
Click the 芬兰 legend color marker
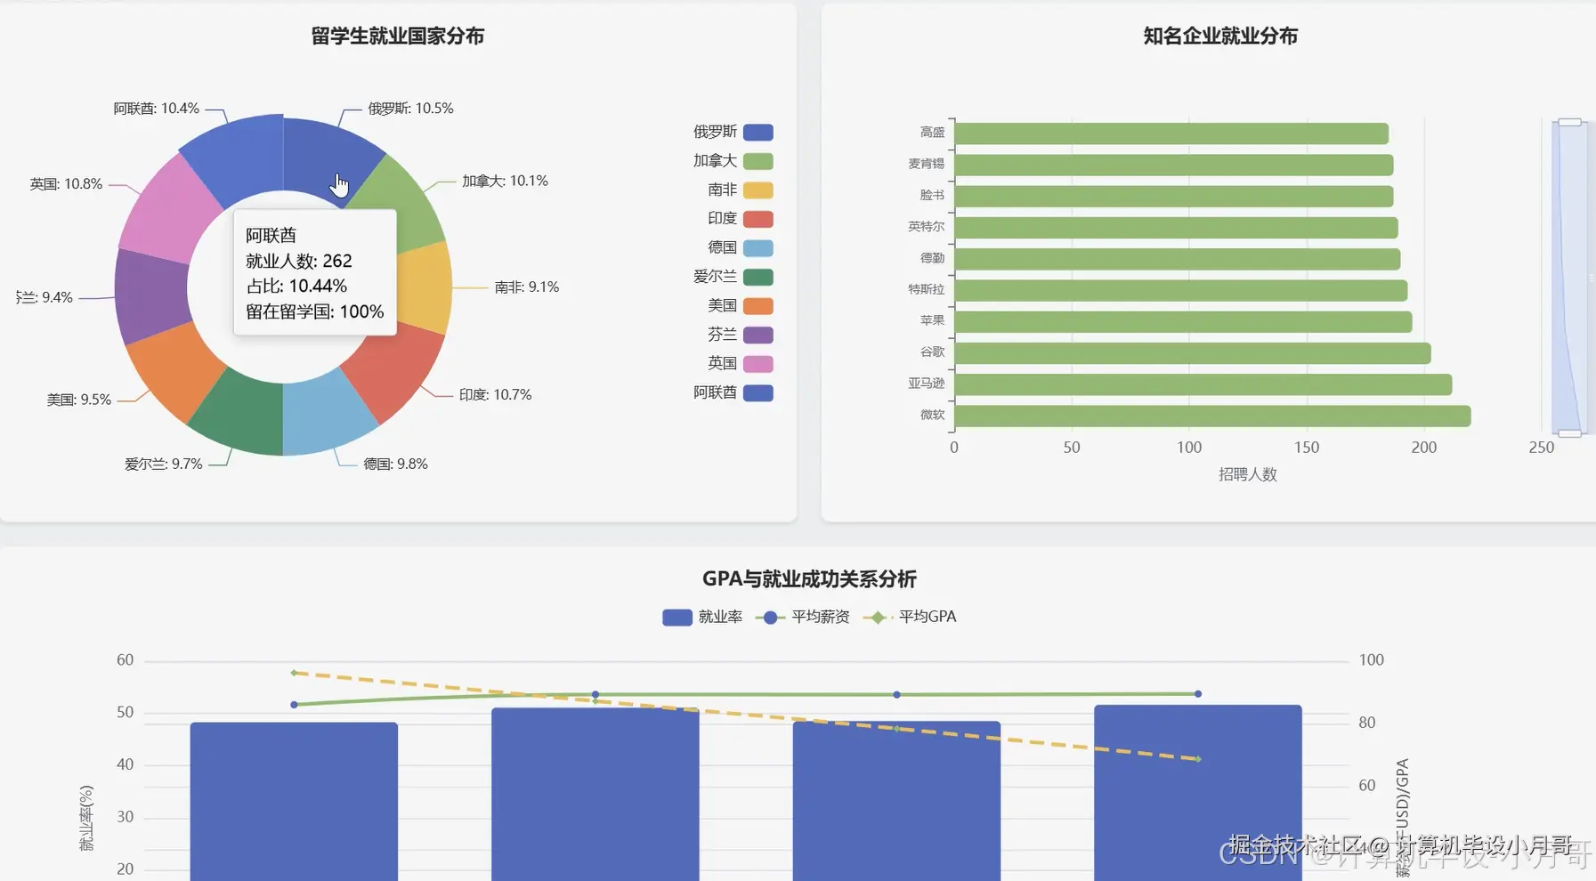758,335
